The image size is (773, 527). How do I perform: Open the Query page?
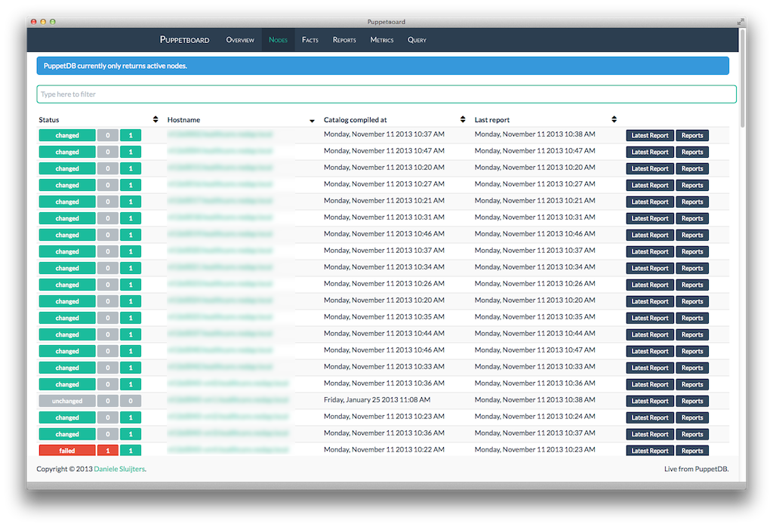417,40
